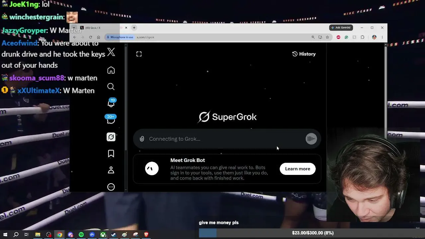
Task: Open Windows taskbar search
Action: [x=16, y=235]
